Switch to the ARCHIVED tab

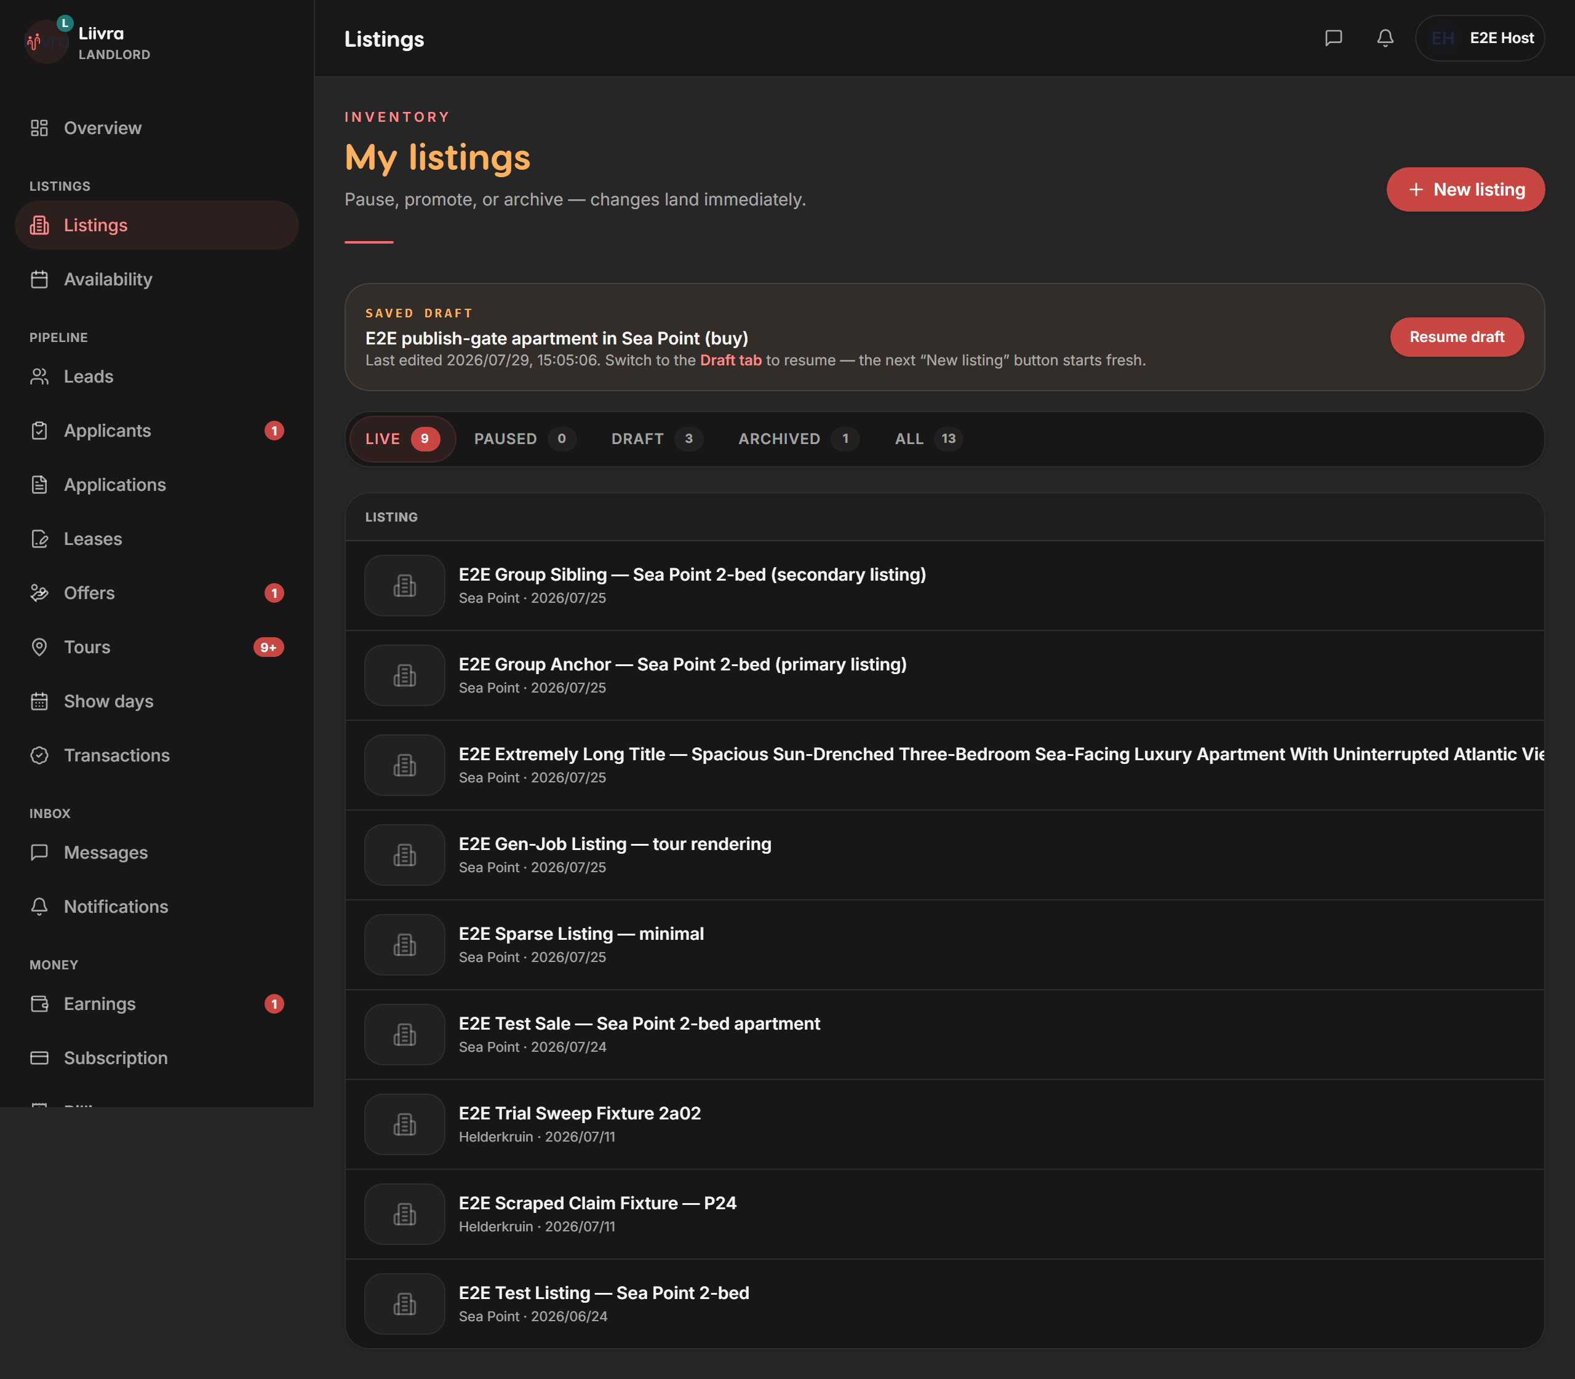point(799,439)
